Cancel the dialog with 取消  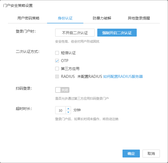[151, 154]
